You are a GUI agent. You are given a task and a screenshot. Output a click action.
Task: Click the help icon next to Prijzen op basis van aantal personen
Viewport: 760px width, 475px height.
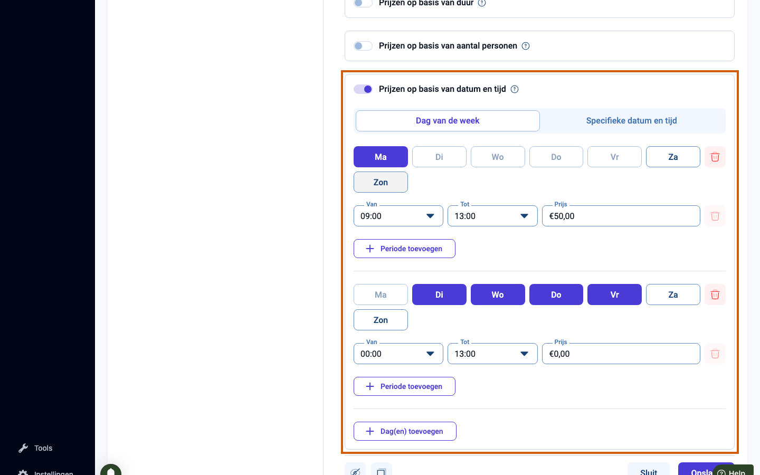pyautogui.click(x=526, y=46)
